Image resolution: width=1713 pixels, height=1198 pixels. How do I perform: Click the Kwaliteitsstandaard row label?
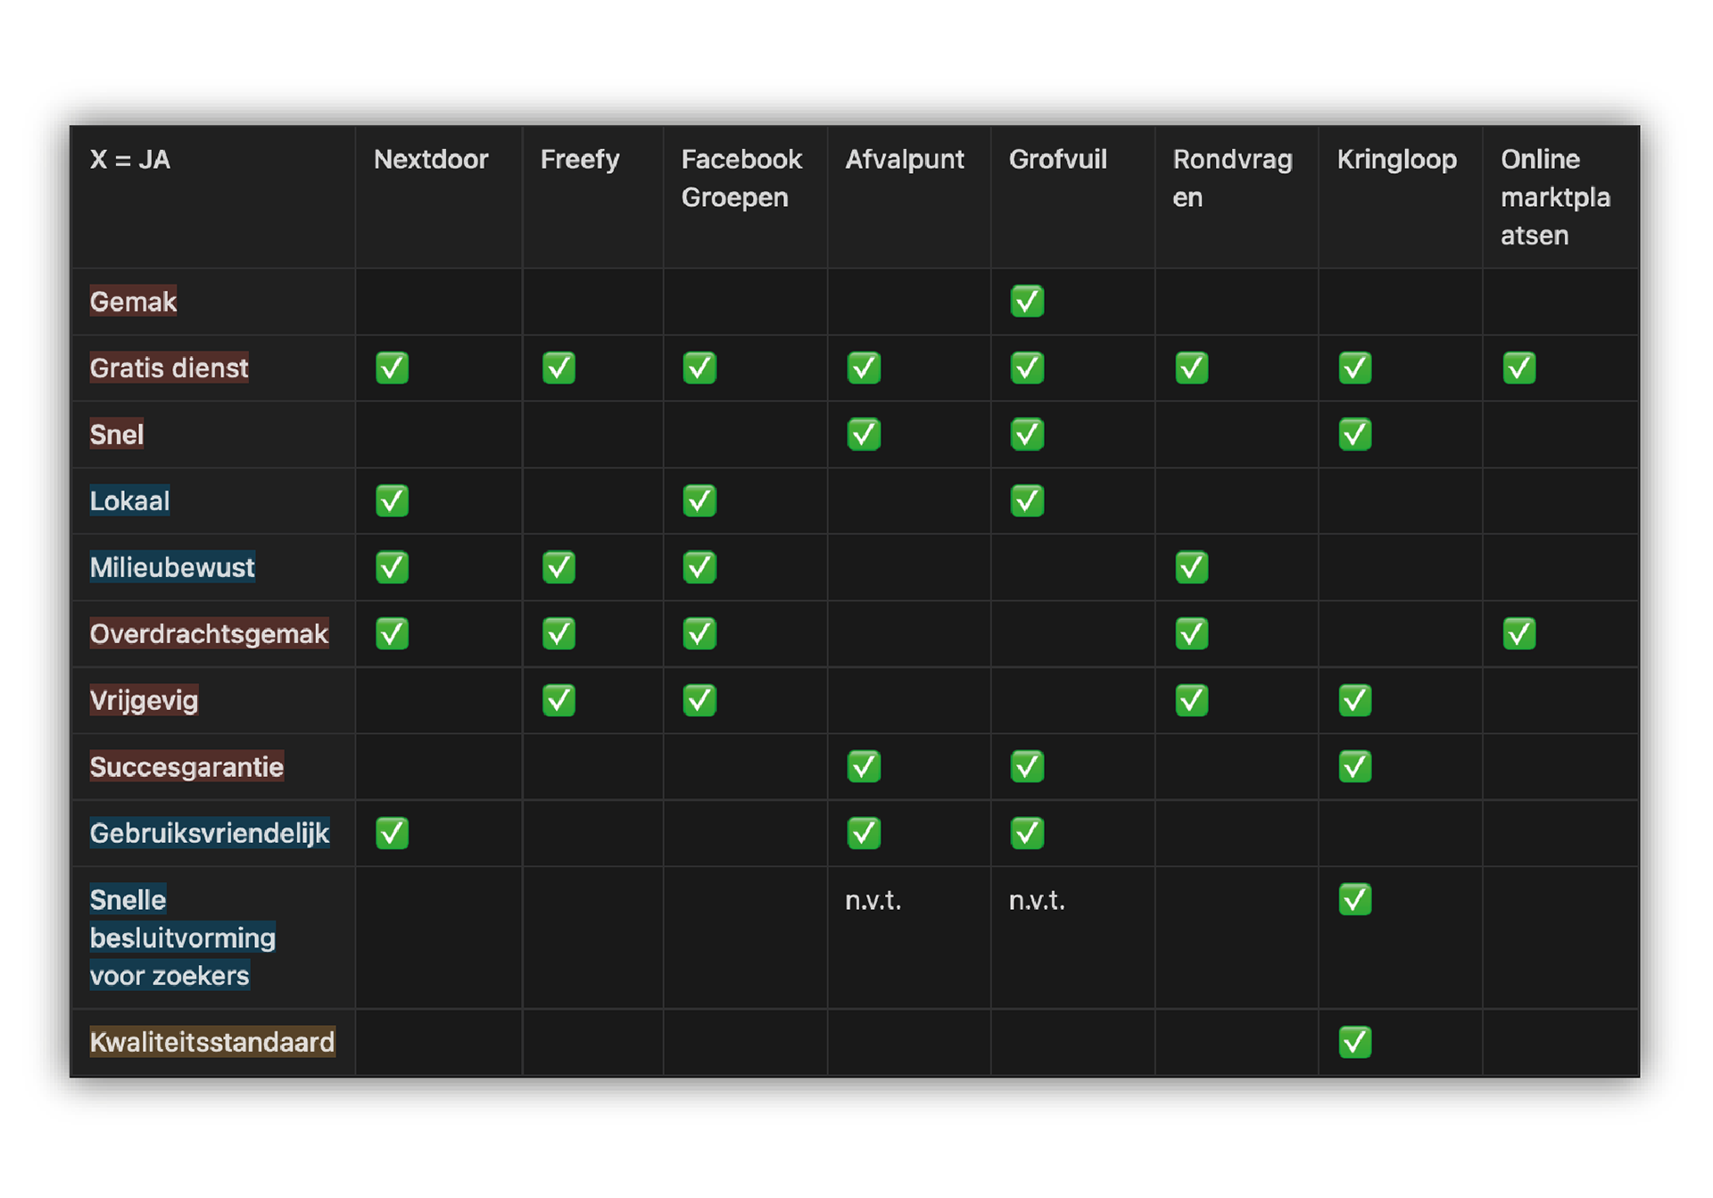point(212,1043)
